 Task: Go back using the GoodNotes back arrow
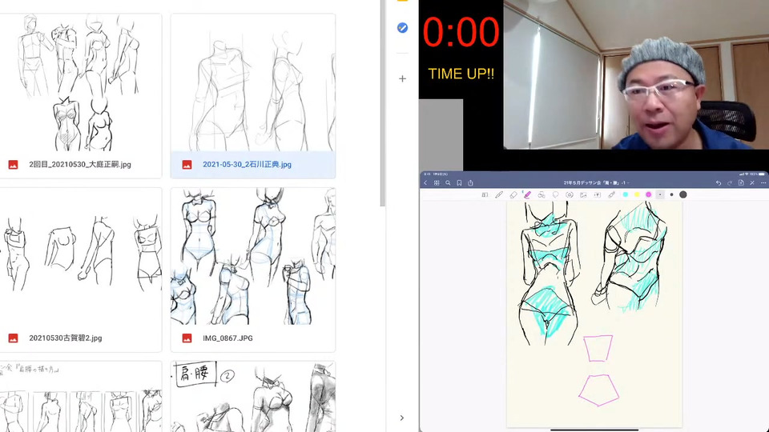[425, 182]
